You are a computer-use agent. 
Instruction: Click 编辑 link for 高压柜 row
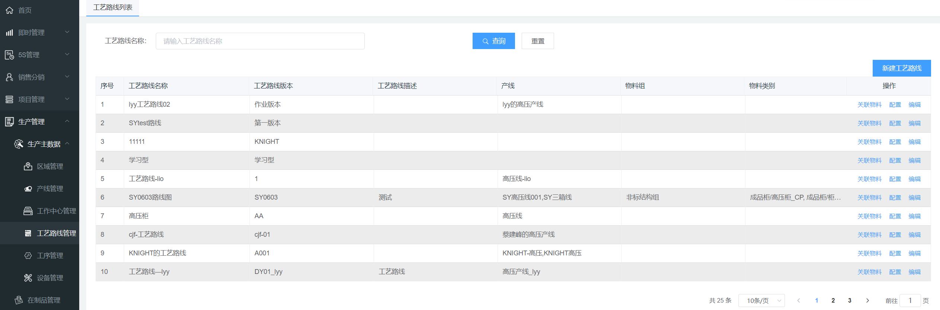tap(914, 216)
